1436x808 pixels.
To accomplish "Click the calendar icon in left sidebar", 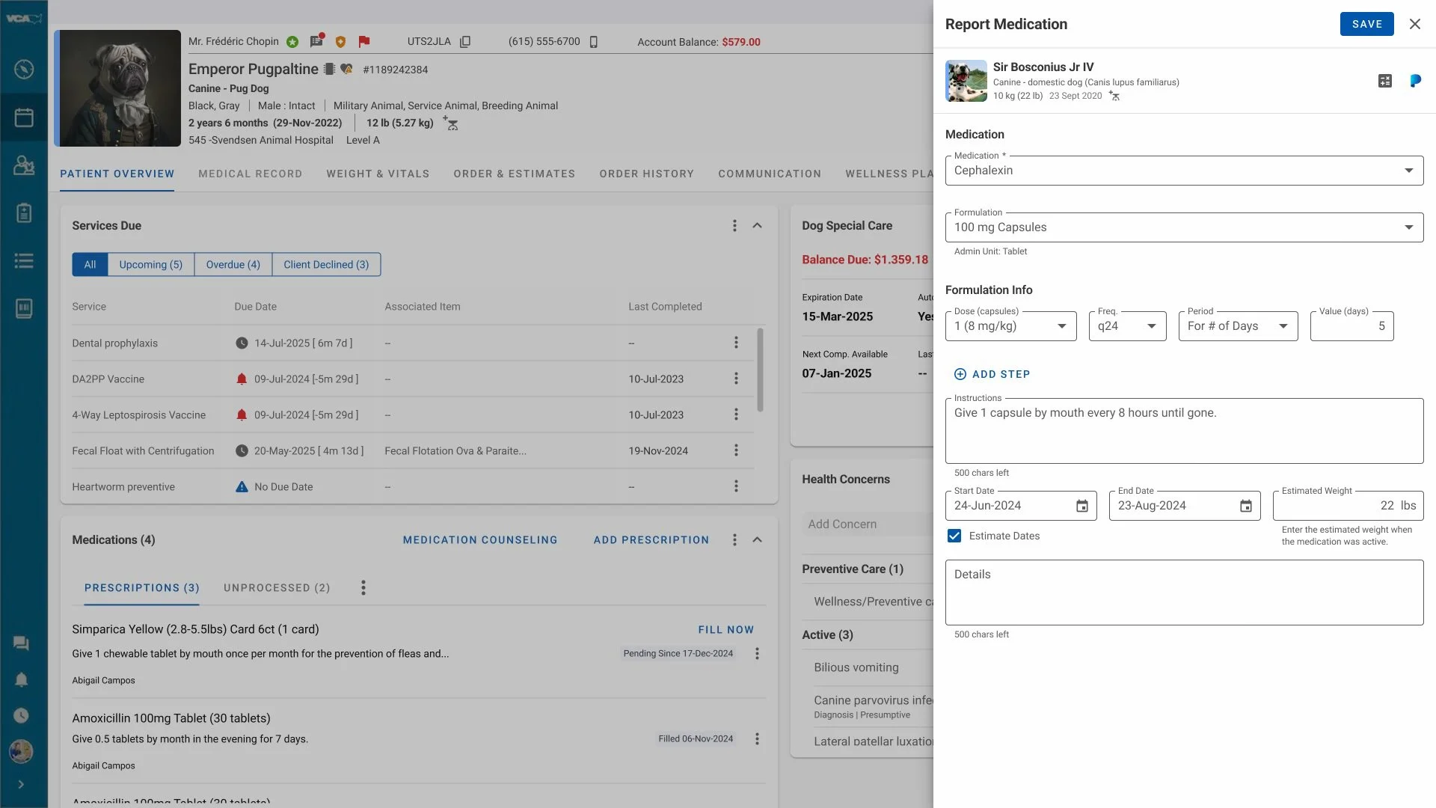I will click(x=24, y=117).
